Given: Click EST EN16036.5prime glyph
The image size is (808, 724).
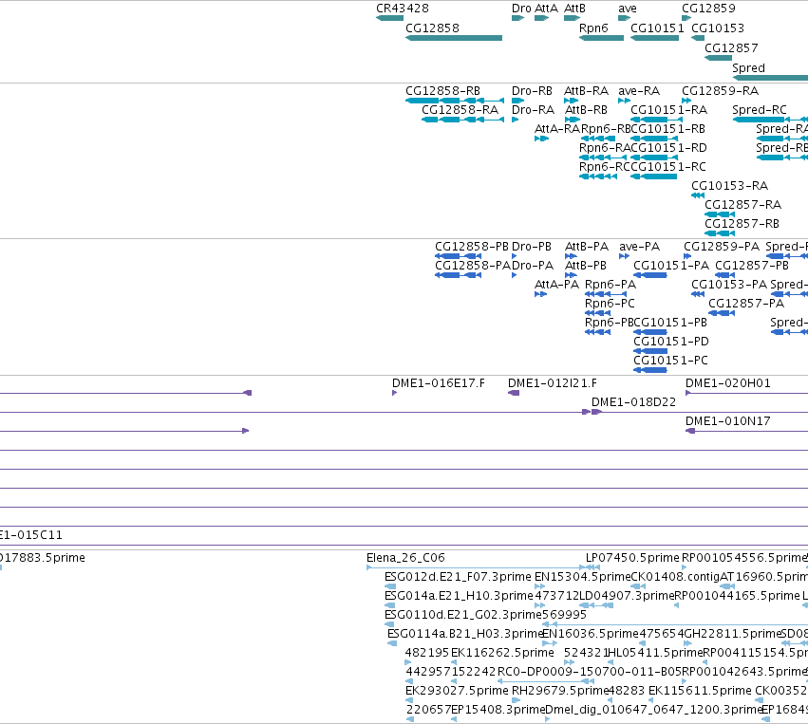Looking at the screenshot, I should (550, 643).
